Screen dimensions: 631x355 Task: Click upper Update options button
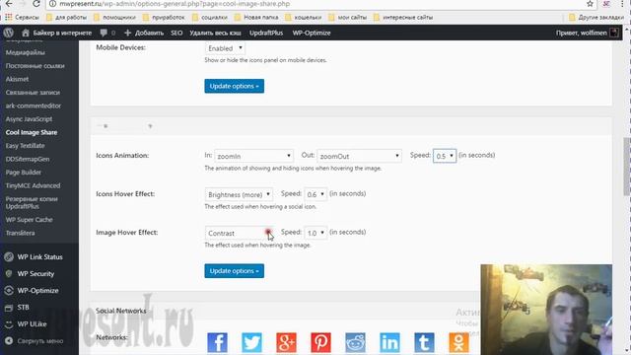coord(235,86)
